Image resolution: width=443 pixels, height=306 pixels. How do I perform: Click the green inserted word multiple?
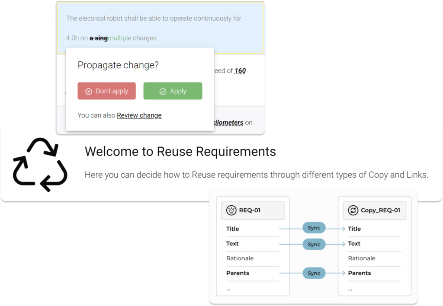pos(119,38)
